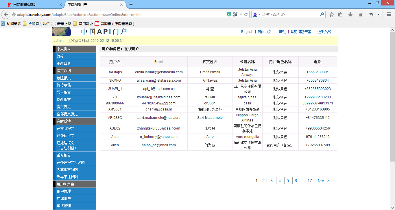Click the Baidu paw search engine icon

[x=255, y=14]
